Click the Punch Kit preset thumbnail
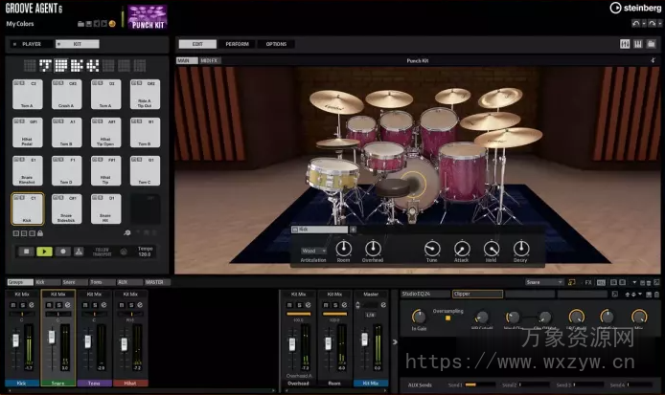The height and width of the screenshot is (395, 665). (x=148, y=17)
